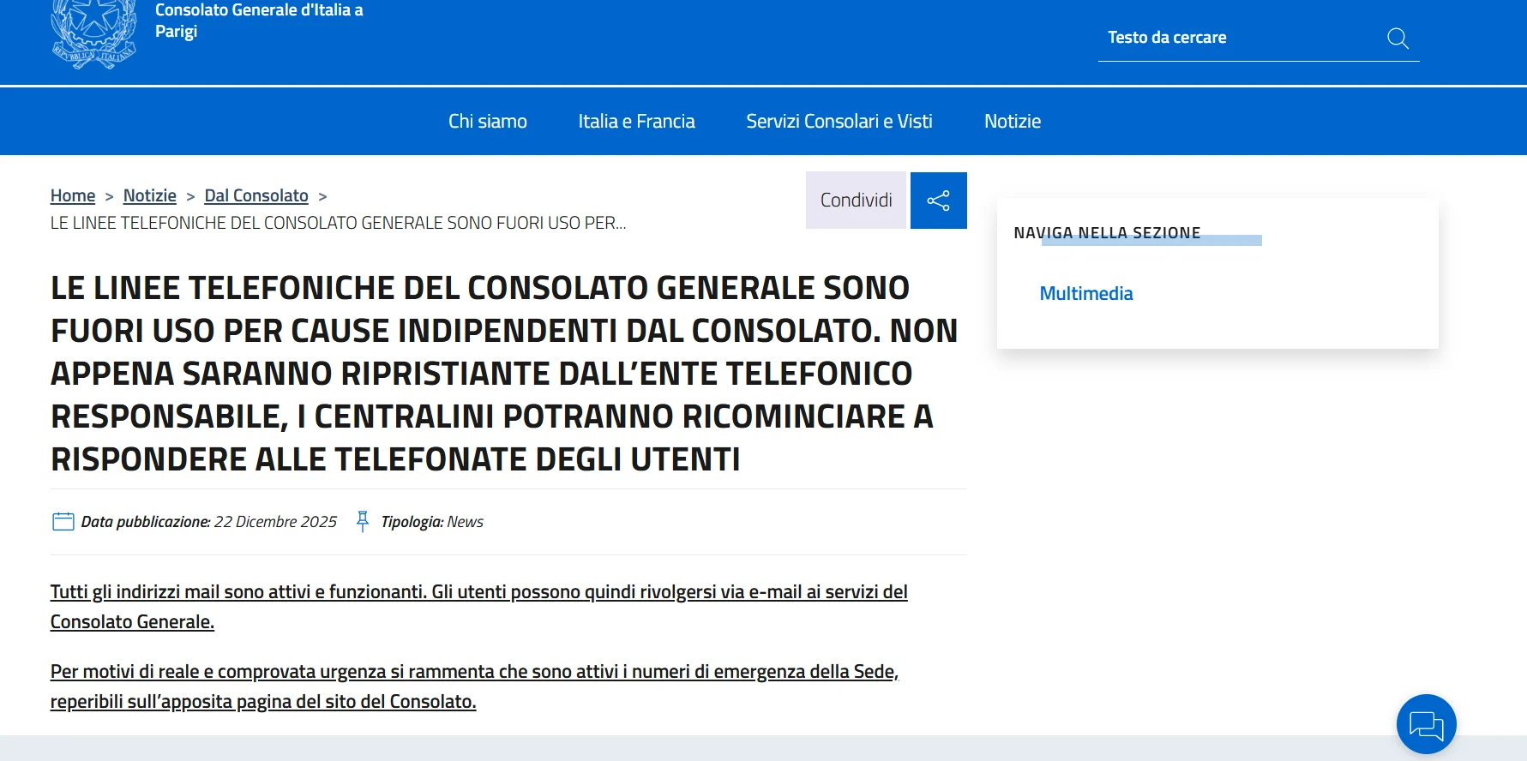Follow the Dal Consolato breadcrumb link

tap(256, 196)
